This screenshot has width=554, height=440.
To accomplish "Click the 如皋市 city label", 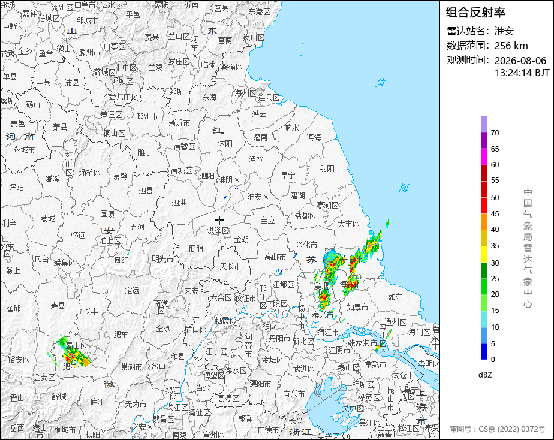I will 357,307.
